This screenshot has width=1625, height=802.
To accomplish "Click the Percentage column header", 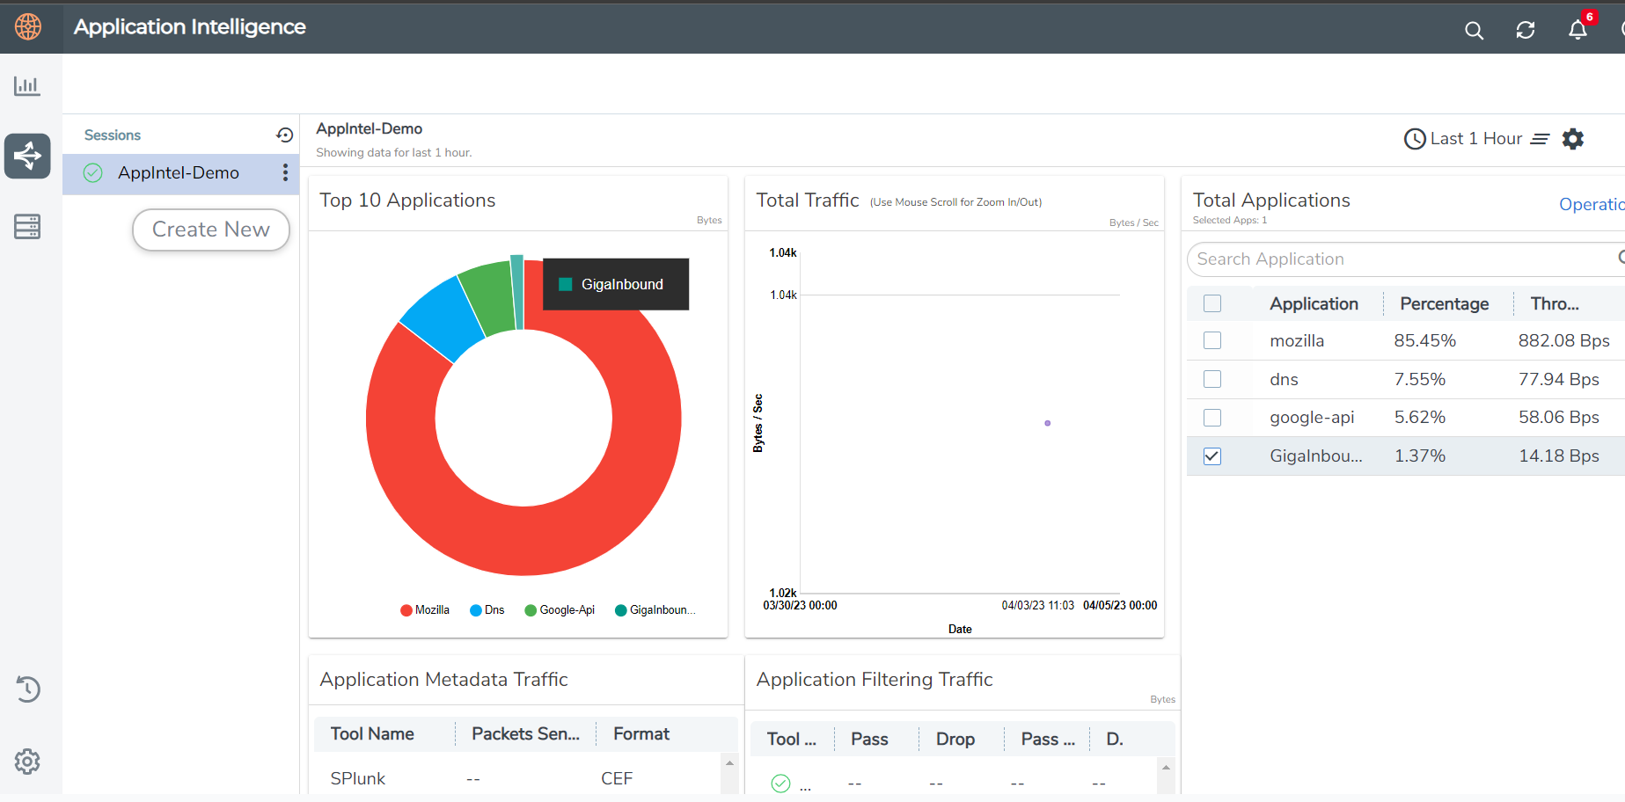I will pos(1445,303).
